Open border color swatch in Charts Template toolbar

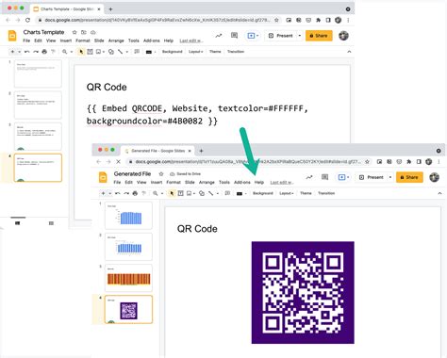click(x=149, y=52)
